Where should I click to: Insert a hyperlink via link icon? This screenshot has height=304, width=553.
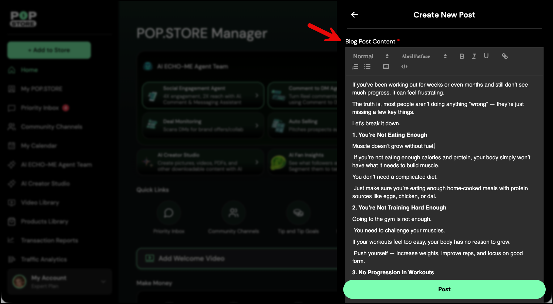pos(504,56)
